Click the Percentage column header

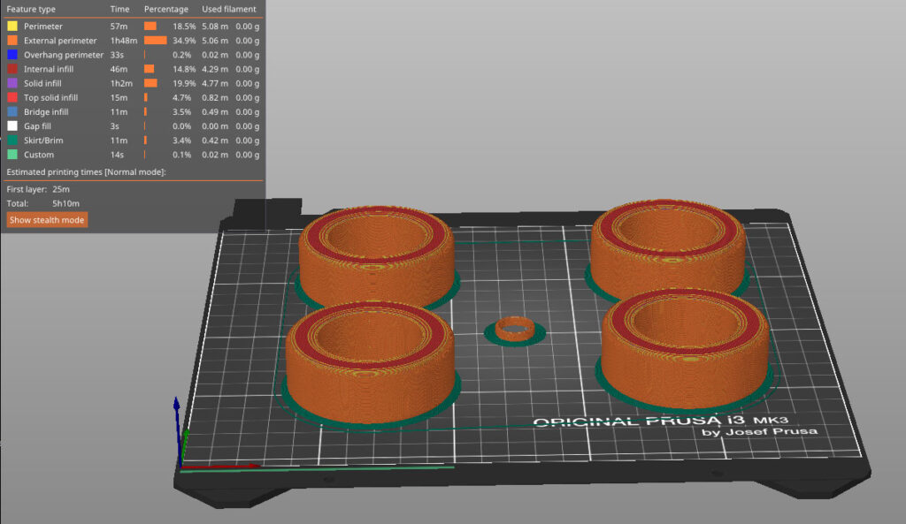coord(165,9)
